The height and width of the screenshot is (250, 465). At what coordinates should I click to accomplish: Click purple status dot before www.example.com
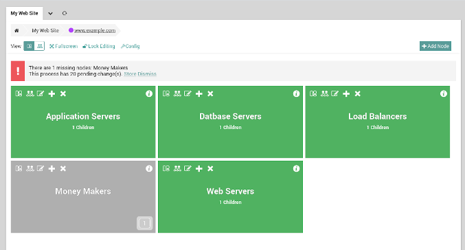coord(71,30)
